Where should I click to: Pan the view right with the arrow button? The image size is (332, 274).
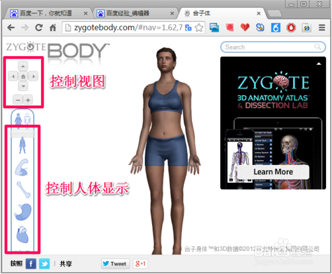(33, 77)
